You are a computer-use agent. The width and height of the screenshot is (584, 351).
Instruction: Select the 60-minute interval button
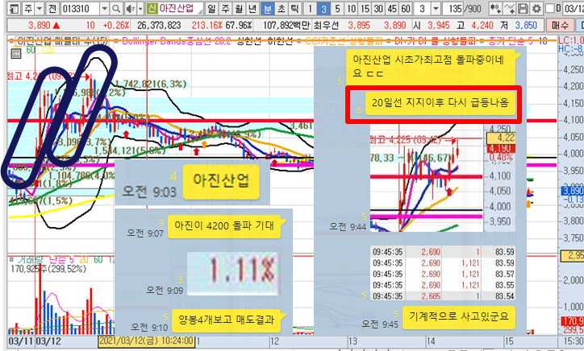coord(406,8)
